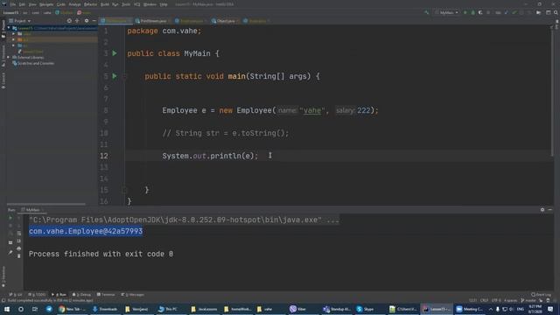This screenshot has width=560, height=315.
Task: Open the Window menu
Action: pyautogui.click(x=150, y=4)
